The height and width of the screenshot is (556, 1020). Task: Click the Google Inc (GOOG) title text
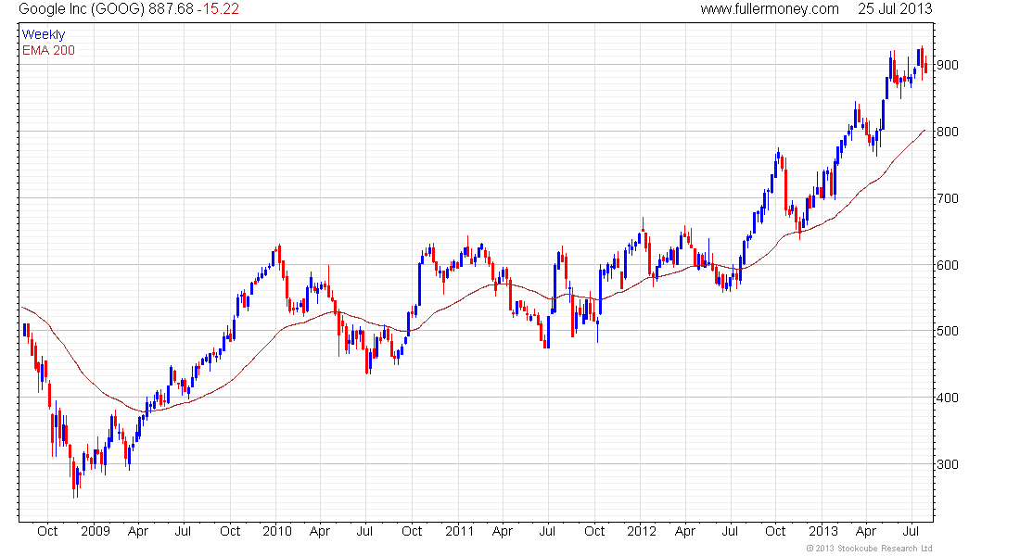coord(81,9)
